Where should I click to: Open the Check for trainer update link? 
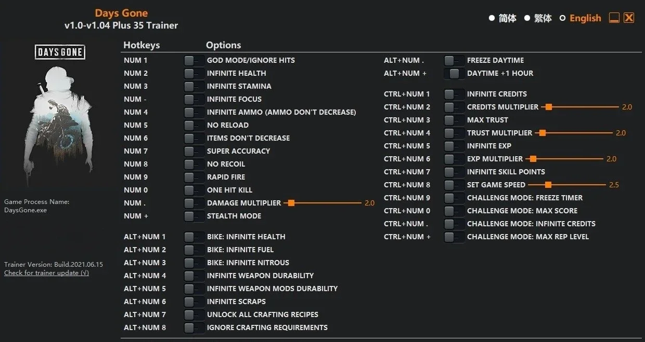(x=46, y=273)
